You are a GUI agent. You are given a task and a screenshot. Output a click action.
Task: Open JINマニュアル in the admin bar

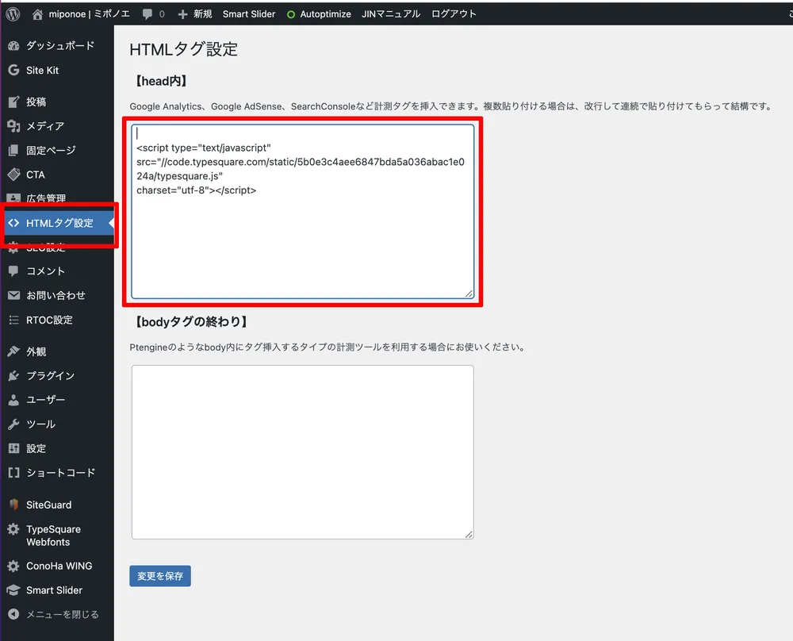(391, 14)
